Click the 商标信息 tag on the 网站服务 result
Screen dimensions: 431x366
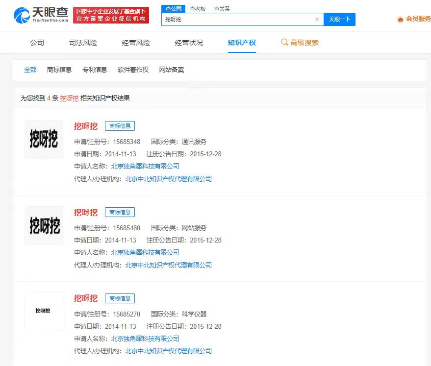click(x=120, y=212)
